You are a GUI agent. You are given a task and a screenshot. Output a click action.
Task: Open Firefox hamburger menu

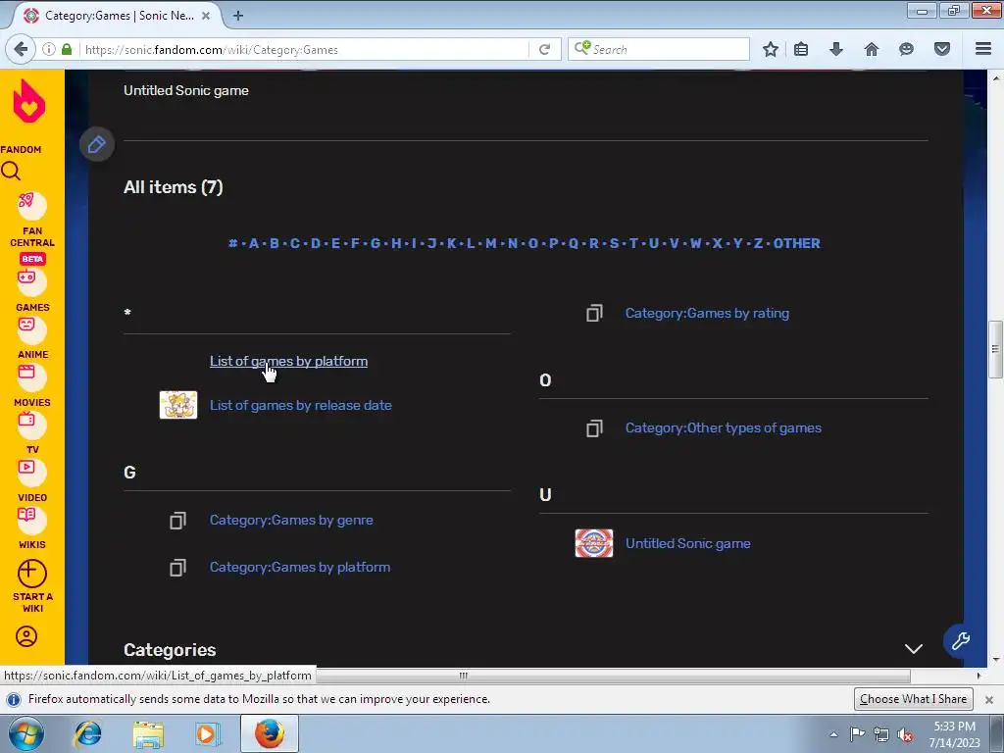pos(983,49)
